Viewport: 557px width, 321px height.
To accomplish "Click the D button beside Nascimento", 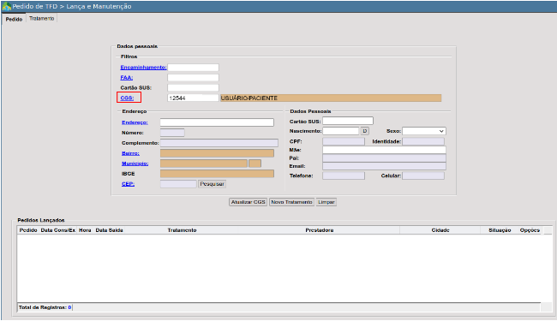I will click(x=365, y=131).
